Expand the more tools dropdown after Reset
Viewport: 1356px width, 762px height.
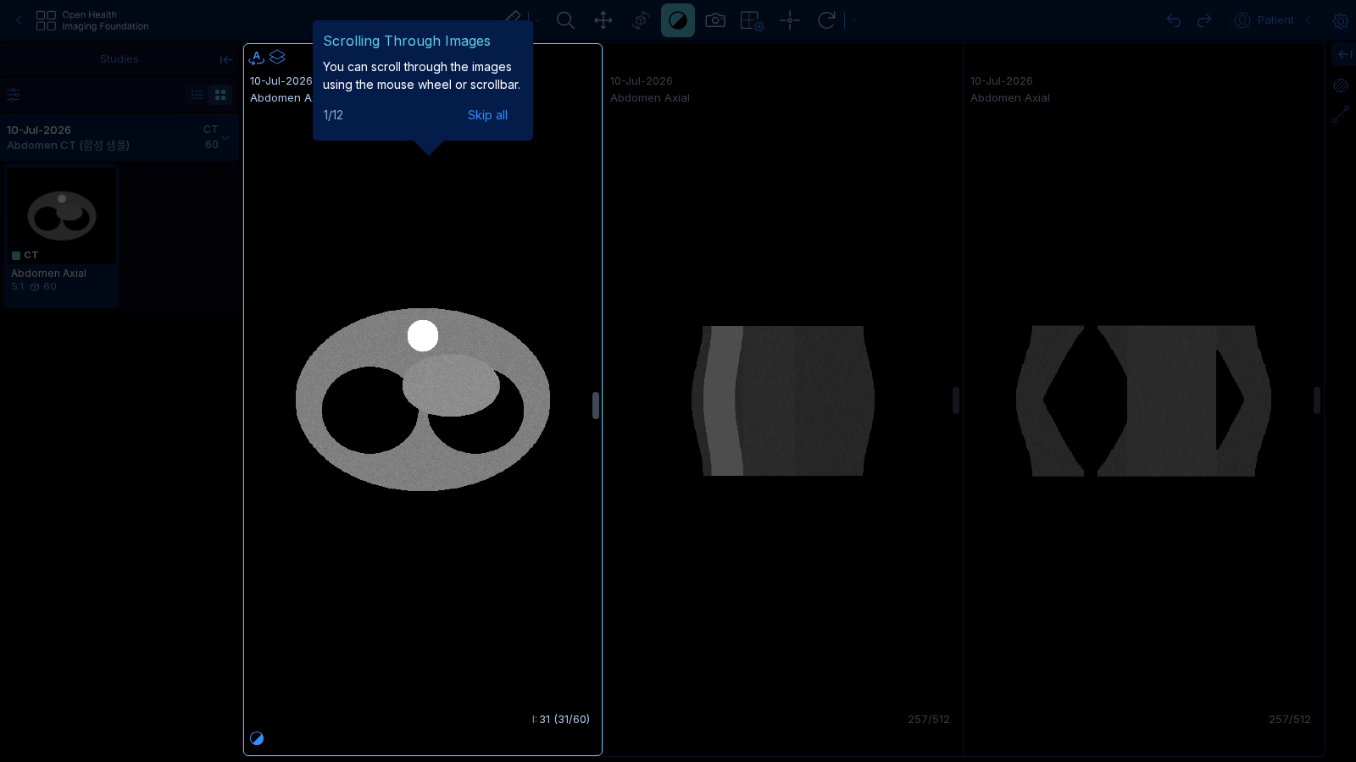(854, 20)
